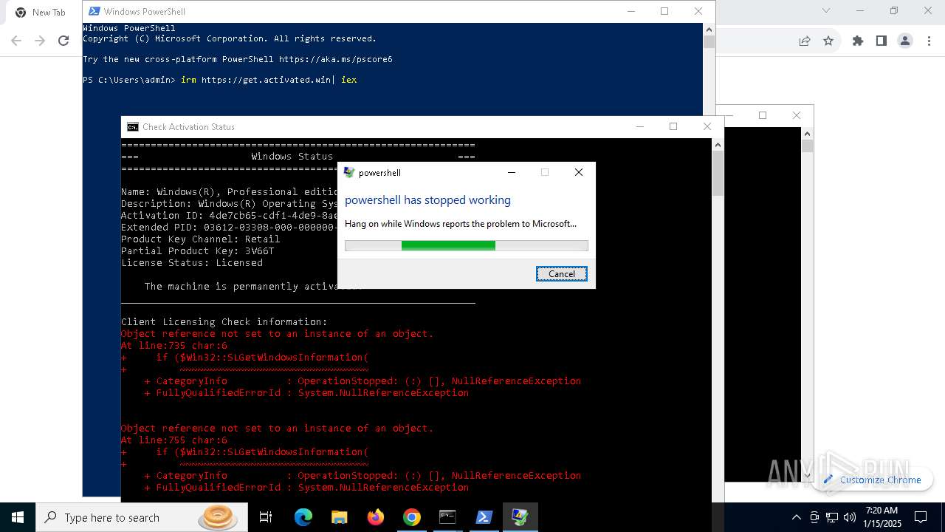945x532 pixels.
Task: Bookmark this tab with the star icon
Action: click(x=828, y=41)
